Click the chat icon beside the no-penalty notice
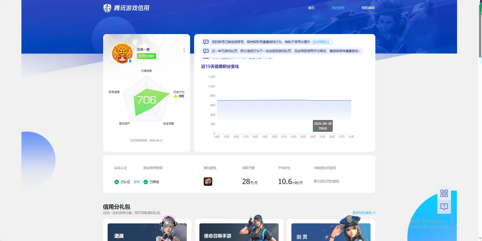482x241 pixels. 206,51
